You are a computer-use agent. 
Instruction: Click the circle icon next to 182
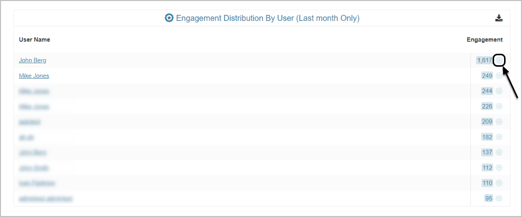pos(499,137)
